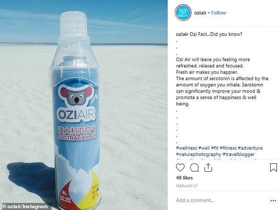Open oziair username in header
Screen dimensions: 279x210
200,13
